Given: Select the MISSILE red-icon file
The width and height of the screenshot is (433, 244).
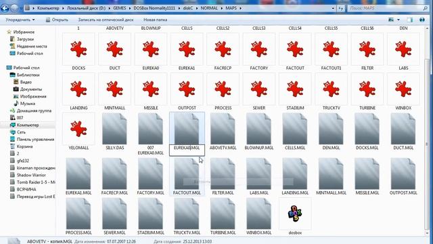Looking at the screenshot, I should tap(151, 92).
